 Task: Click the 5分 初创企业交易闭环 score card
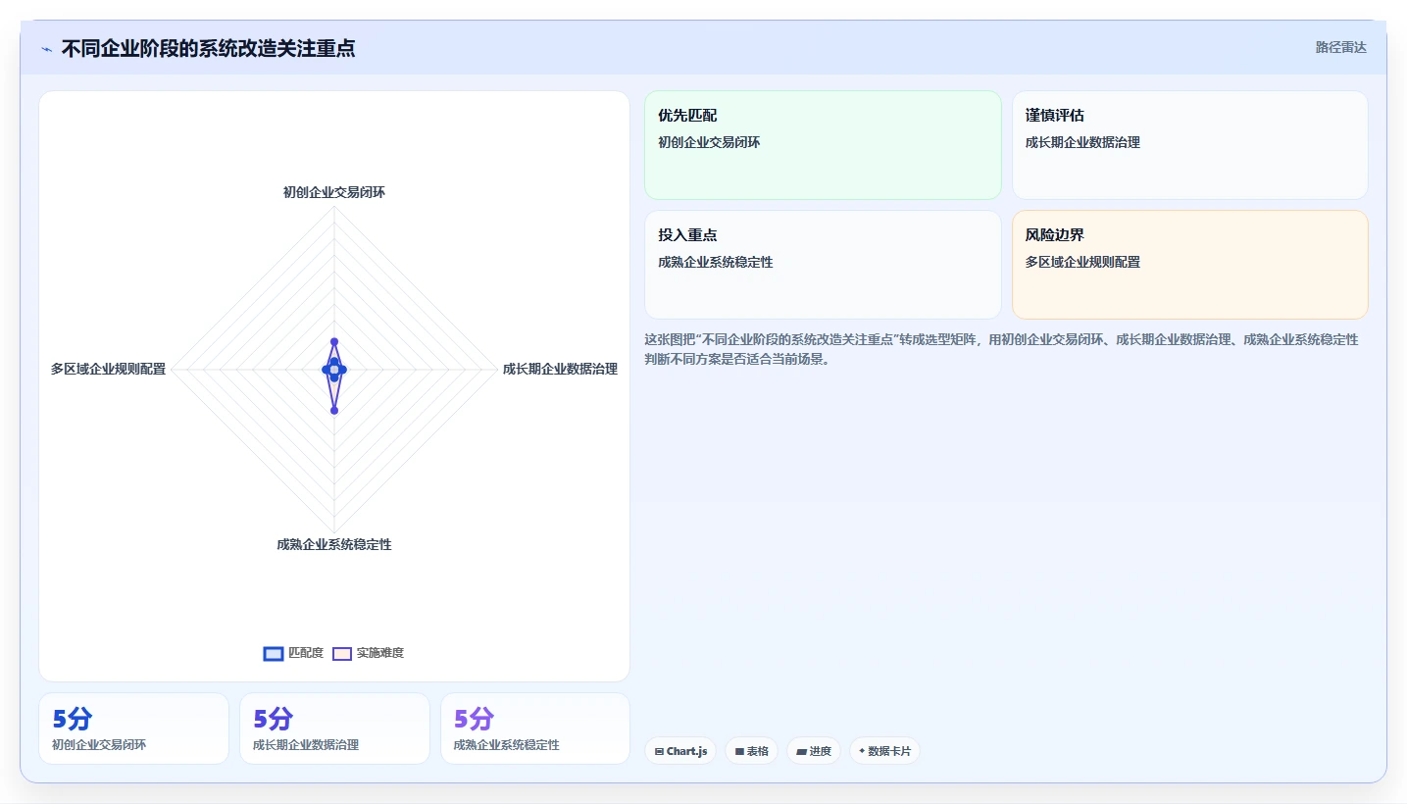point(133,729)
